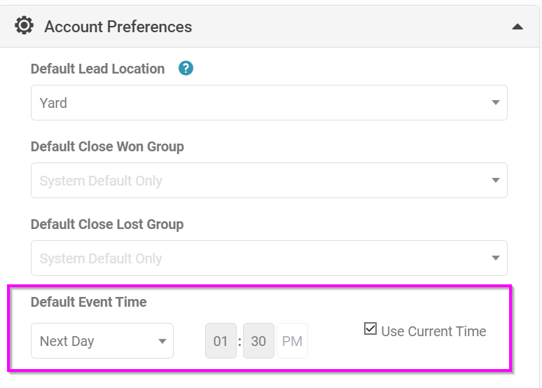Click the Default Lead Location label
Screen dimensions: 542x388
tap(97, 69)
